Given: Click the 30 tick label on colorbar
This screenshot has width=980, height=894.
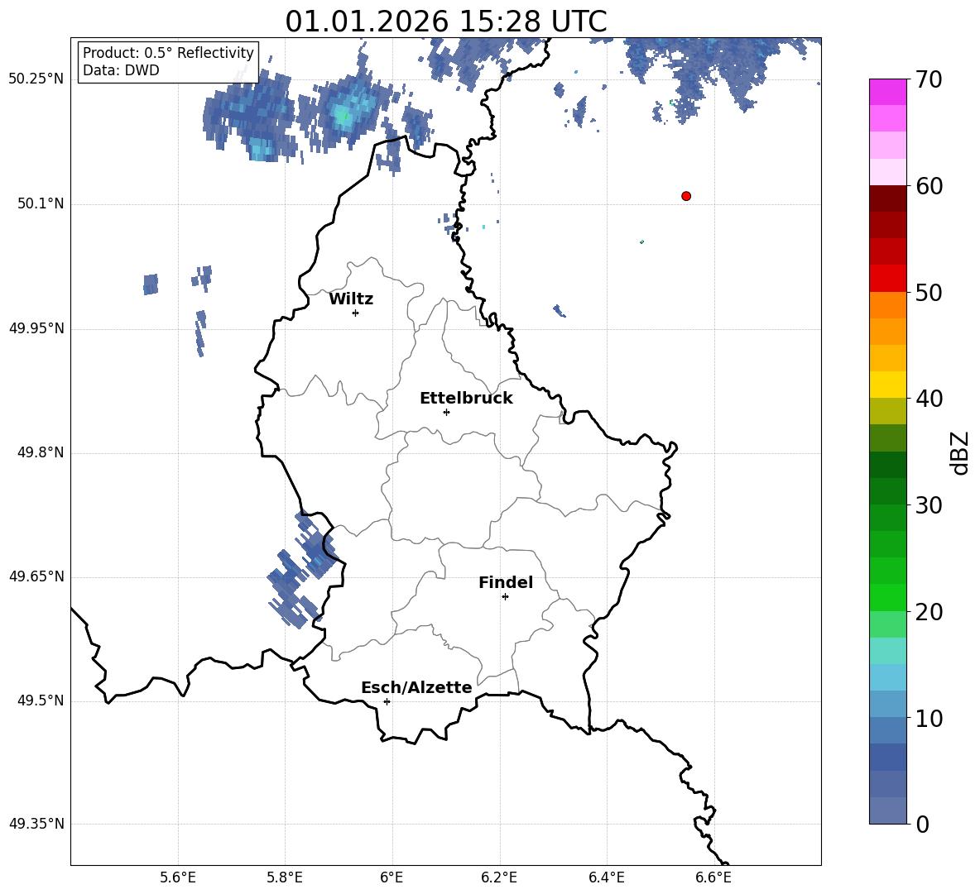Looking at the screenshot, I should [x=928, y=505].
